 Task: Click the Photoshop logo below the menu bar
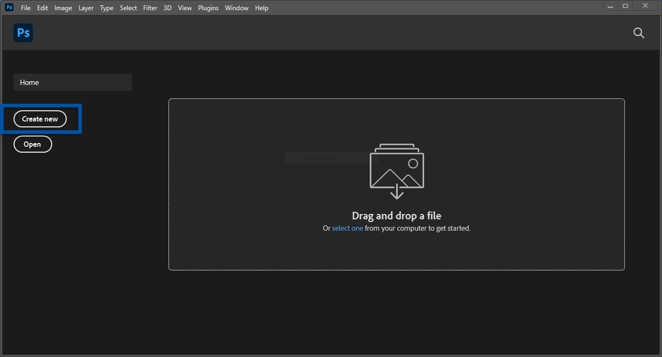23,33
